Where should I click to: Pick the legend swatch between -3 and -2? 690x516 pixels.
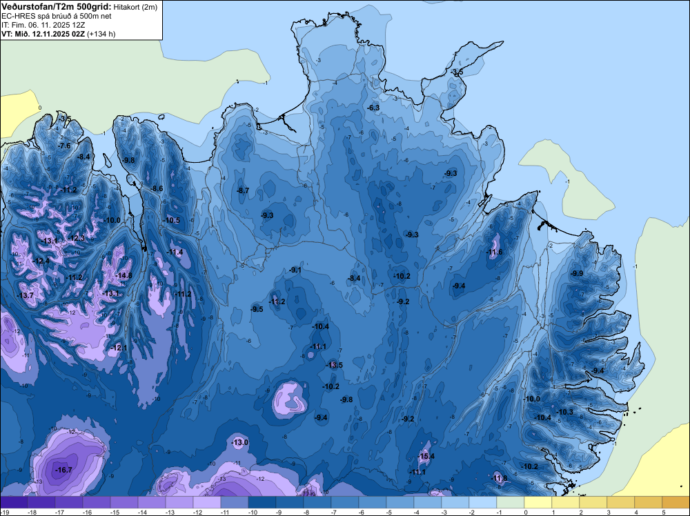coord(455,502)
